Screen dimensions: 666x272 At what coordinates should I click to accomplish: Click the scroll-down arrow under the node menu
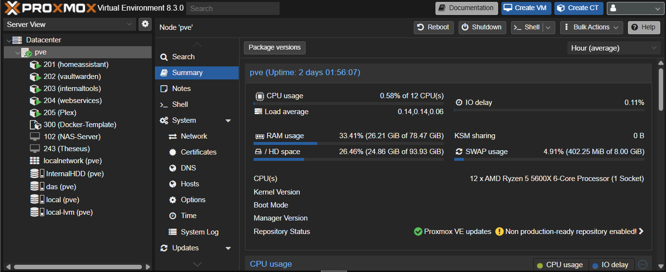(197, 264)
